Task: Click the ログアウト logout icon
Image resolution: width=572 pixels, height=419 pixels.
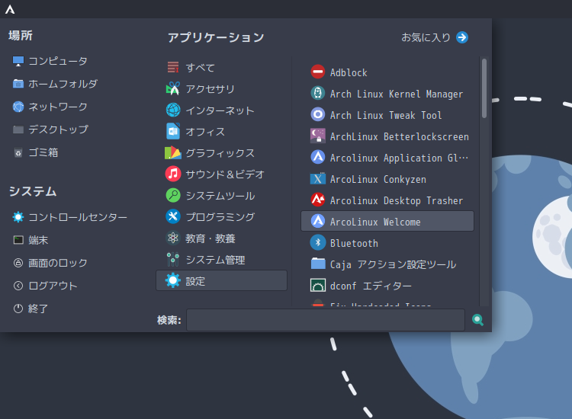Action: 18,286
